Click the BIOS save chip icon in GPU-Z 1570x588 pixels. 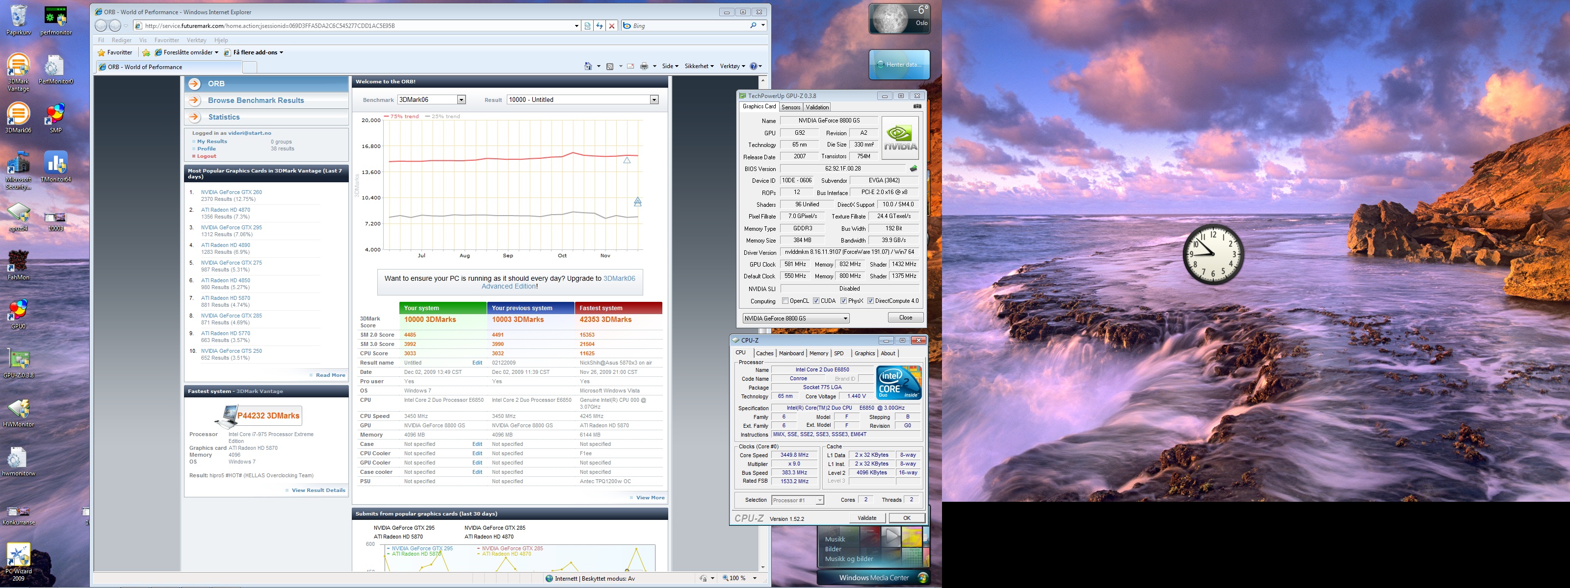coord(913,169)
